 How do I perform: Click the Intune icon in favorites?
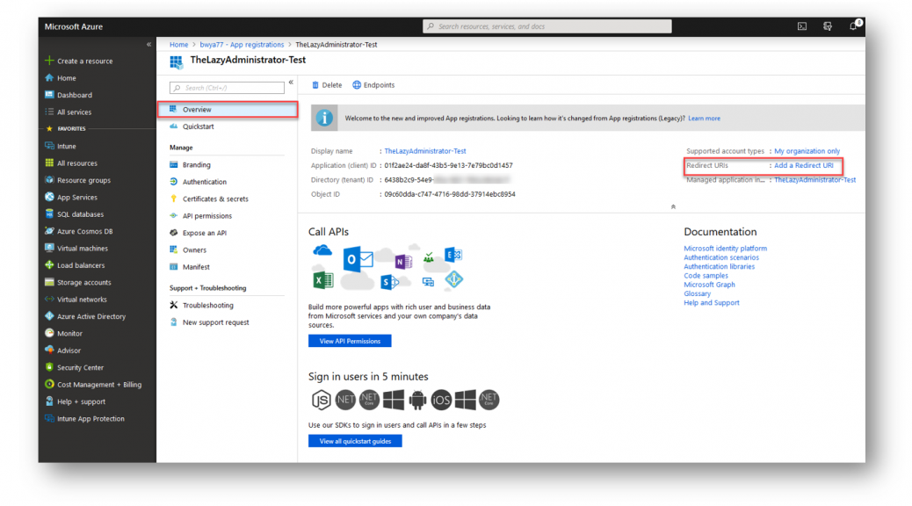click(49, 146)
